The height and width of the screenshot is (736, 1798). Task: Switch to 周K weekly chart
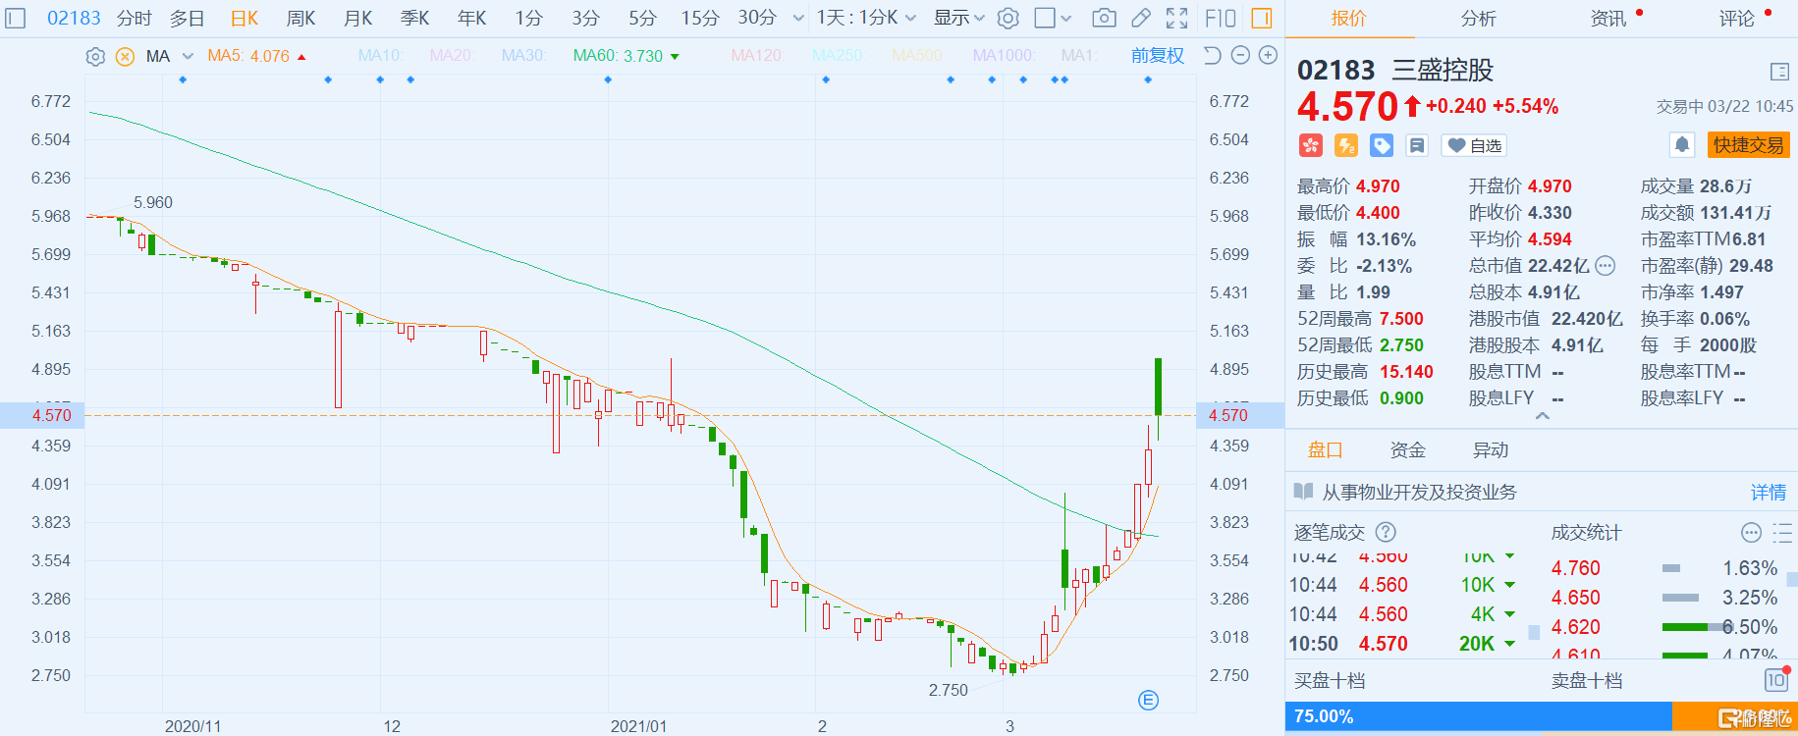click(300, 19)
